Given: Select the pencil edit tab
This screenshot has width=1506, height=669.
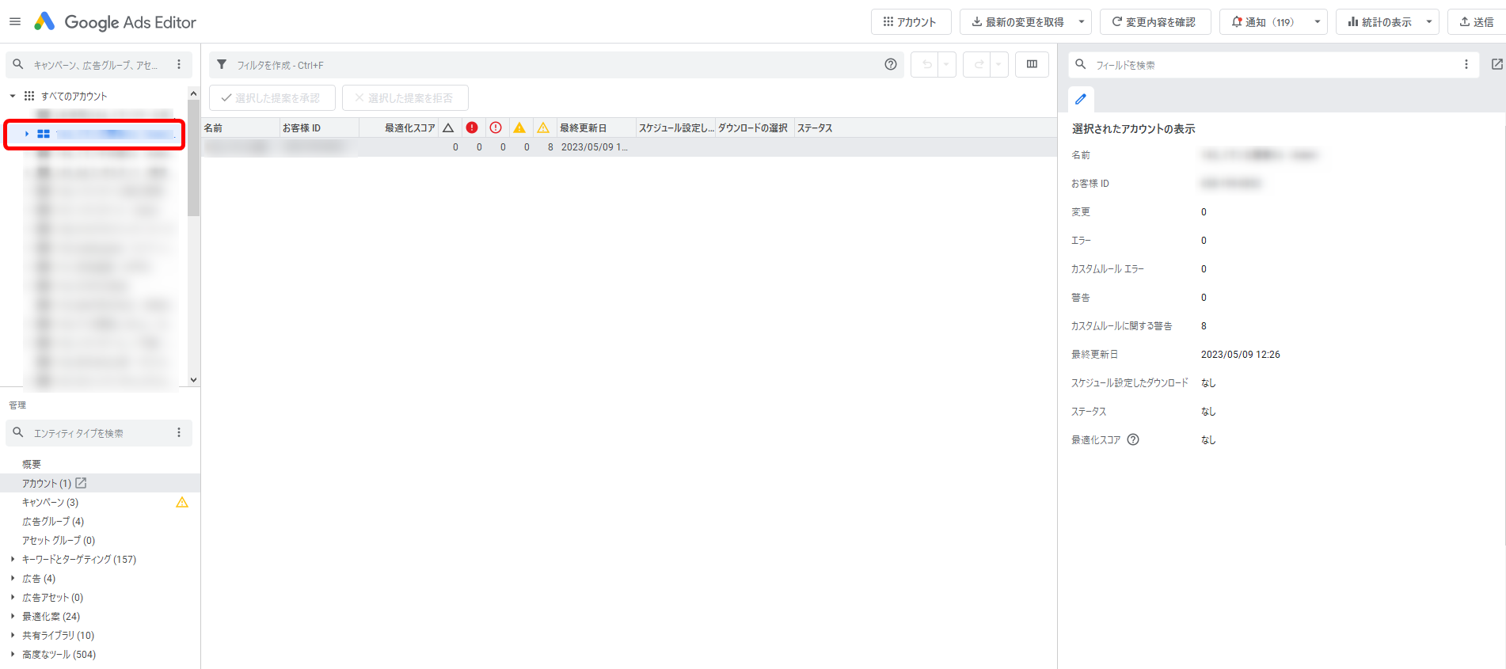Looking at the screenshot, I should [1081, 99].
